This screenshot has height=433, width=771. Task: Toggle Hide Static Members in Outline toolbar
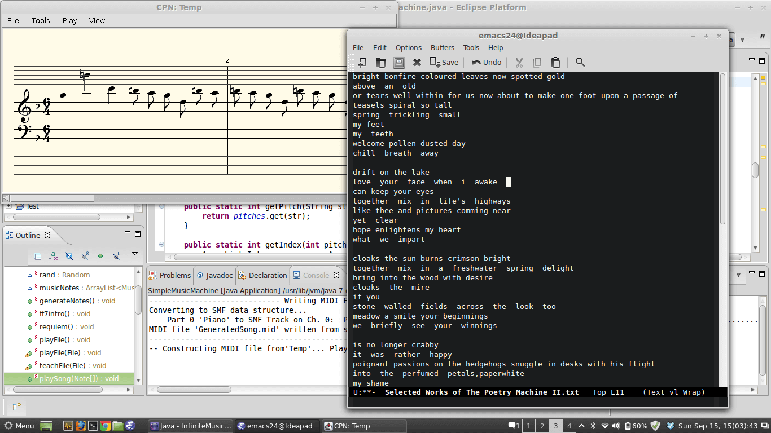[x=85, y=256]
